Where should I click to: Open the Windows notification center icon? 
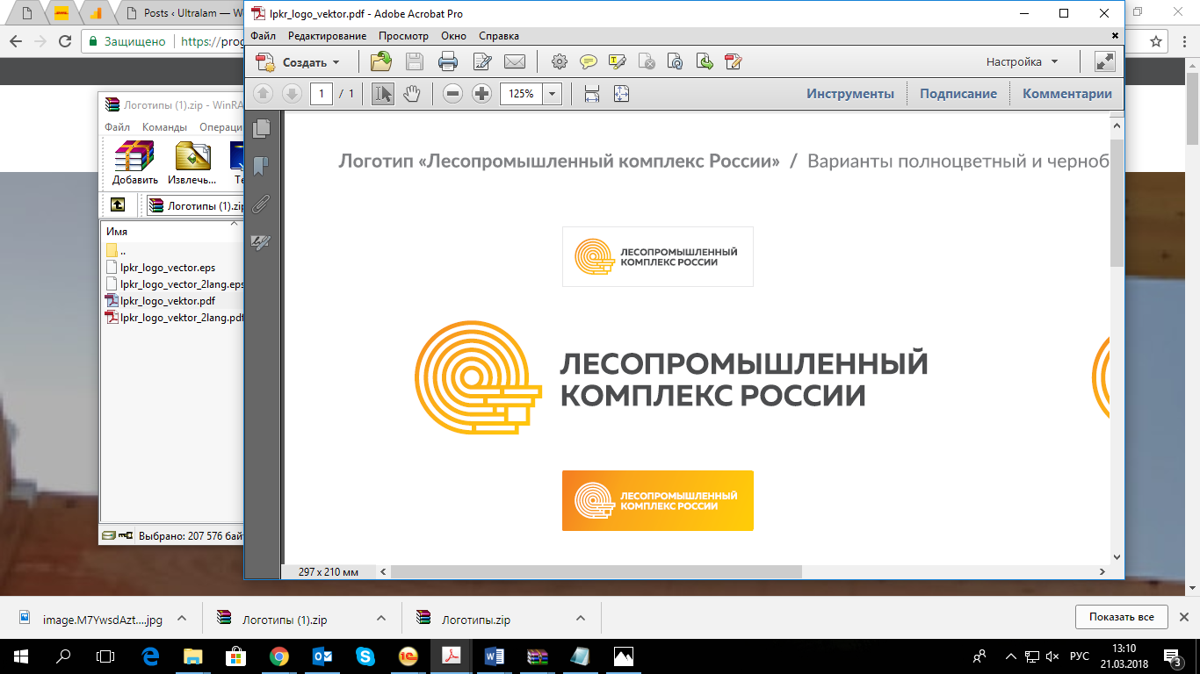[1174, 656]
